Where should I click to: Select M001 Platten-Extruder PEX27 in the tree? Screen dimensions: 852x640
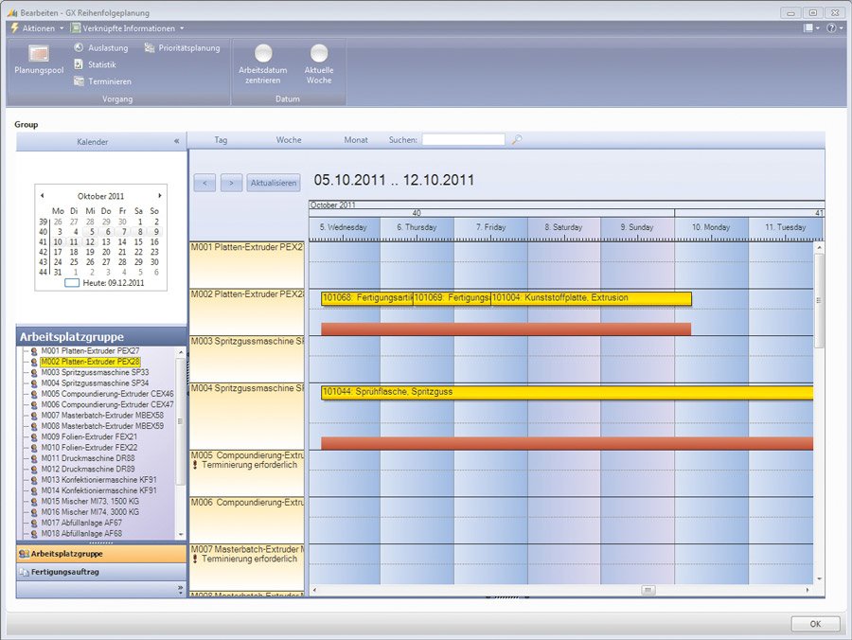(x=90, y=351)
